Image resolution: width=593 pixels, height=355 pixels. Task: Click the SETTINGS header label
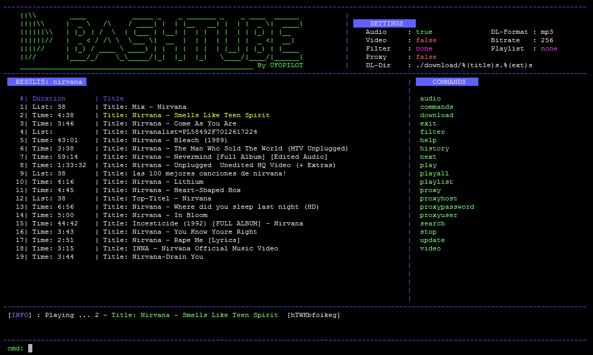point(385,23)
